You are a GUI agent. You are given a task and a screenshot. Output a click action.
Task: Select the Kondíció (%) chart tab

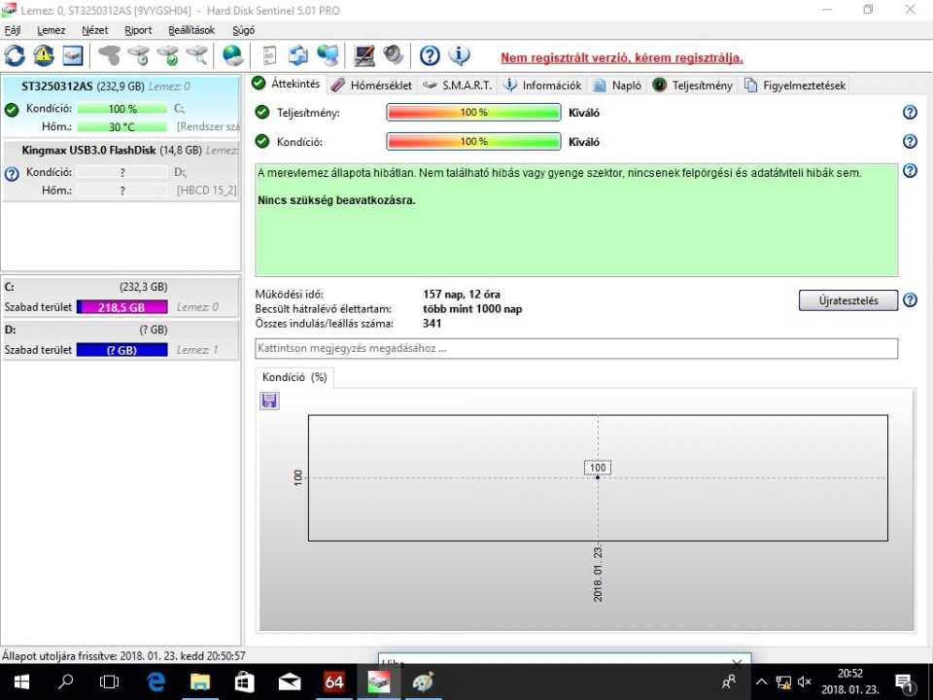point(294,377)
